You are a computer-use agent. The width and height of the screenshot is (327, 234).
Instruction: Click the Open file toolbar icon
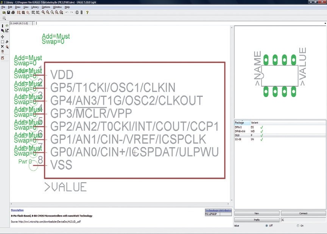4,12
